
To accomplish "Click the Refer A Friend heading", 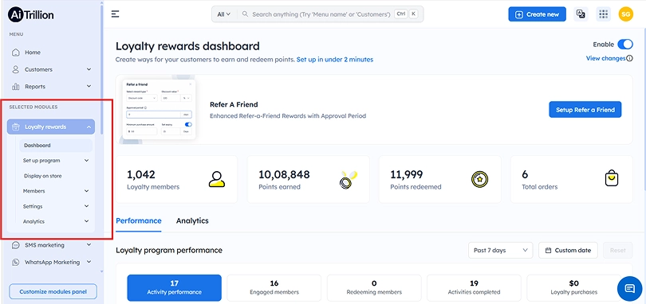I will pos(234,104).
